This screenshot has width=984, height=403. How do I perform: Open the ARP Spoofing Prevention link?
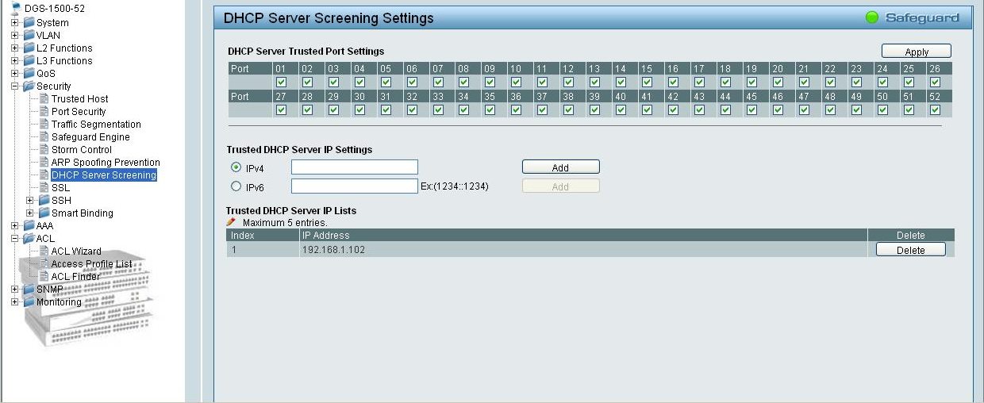pos(106,163)
